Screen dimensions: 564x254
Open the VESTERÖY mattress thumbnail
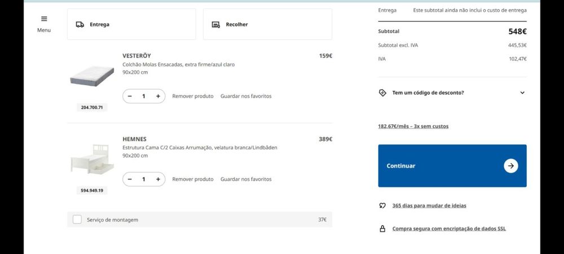click(92, 77)
